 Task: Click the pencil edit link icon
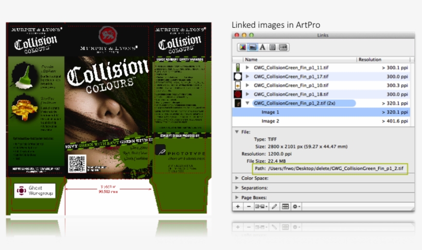coord(274,206)
